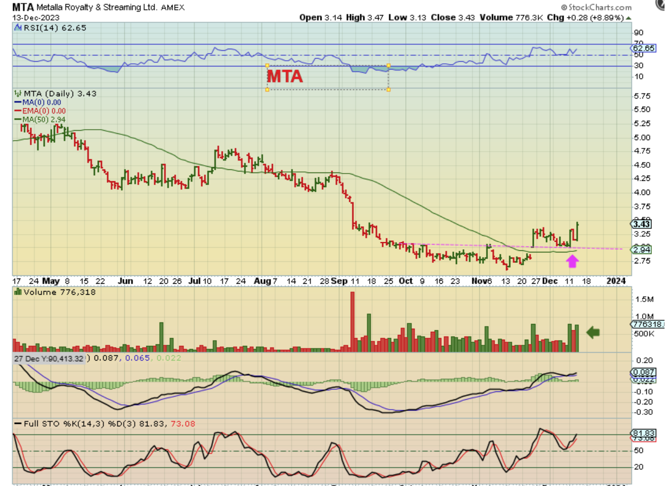Click the Full STO black line legend marker
Image resolution: width=665 pixels, height=486 pixels.
[18, 423]
